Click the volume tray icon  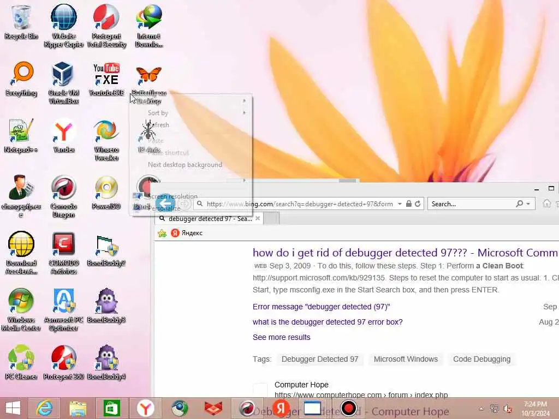pos(508,409)
